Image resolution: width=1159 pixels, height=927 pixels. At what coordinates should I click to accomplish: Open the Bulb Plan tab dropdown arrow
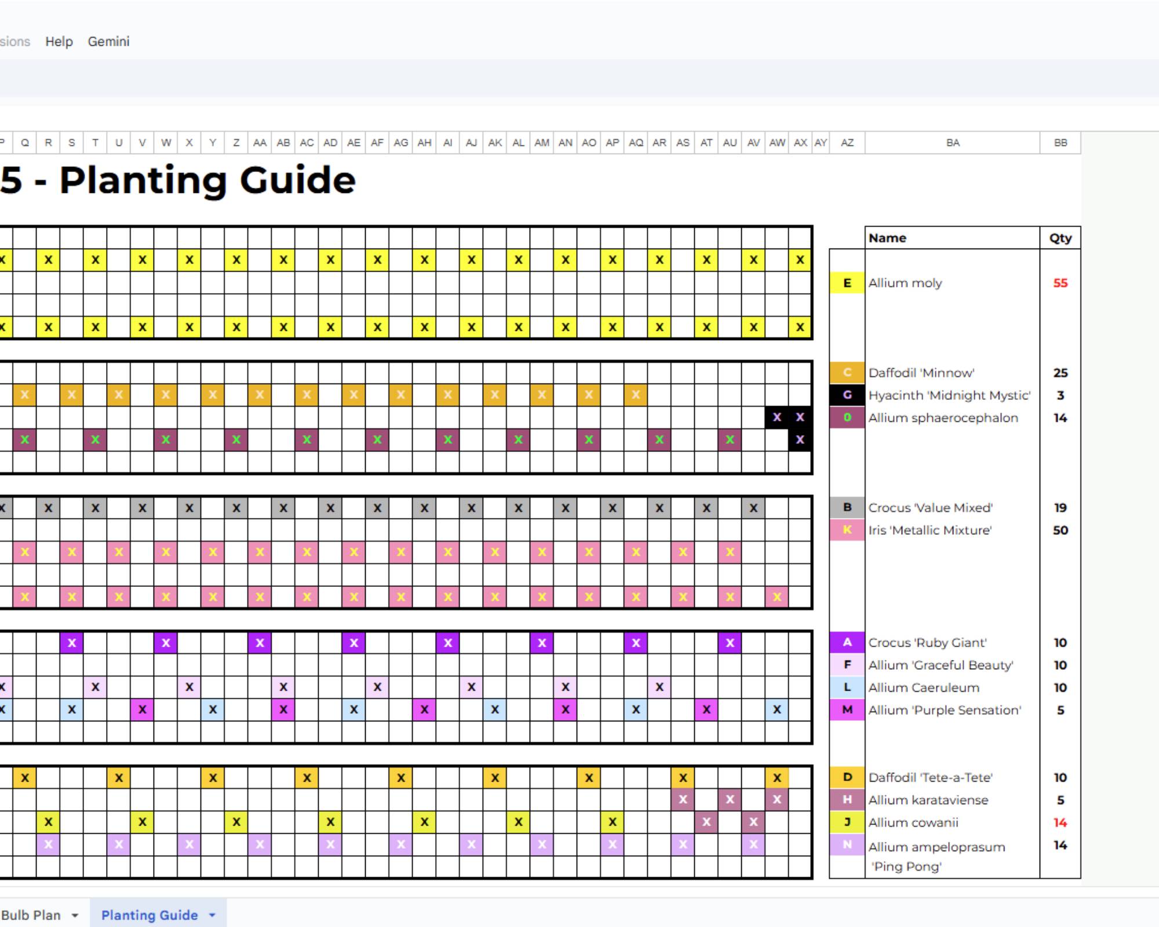coord(75,914)
